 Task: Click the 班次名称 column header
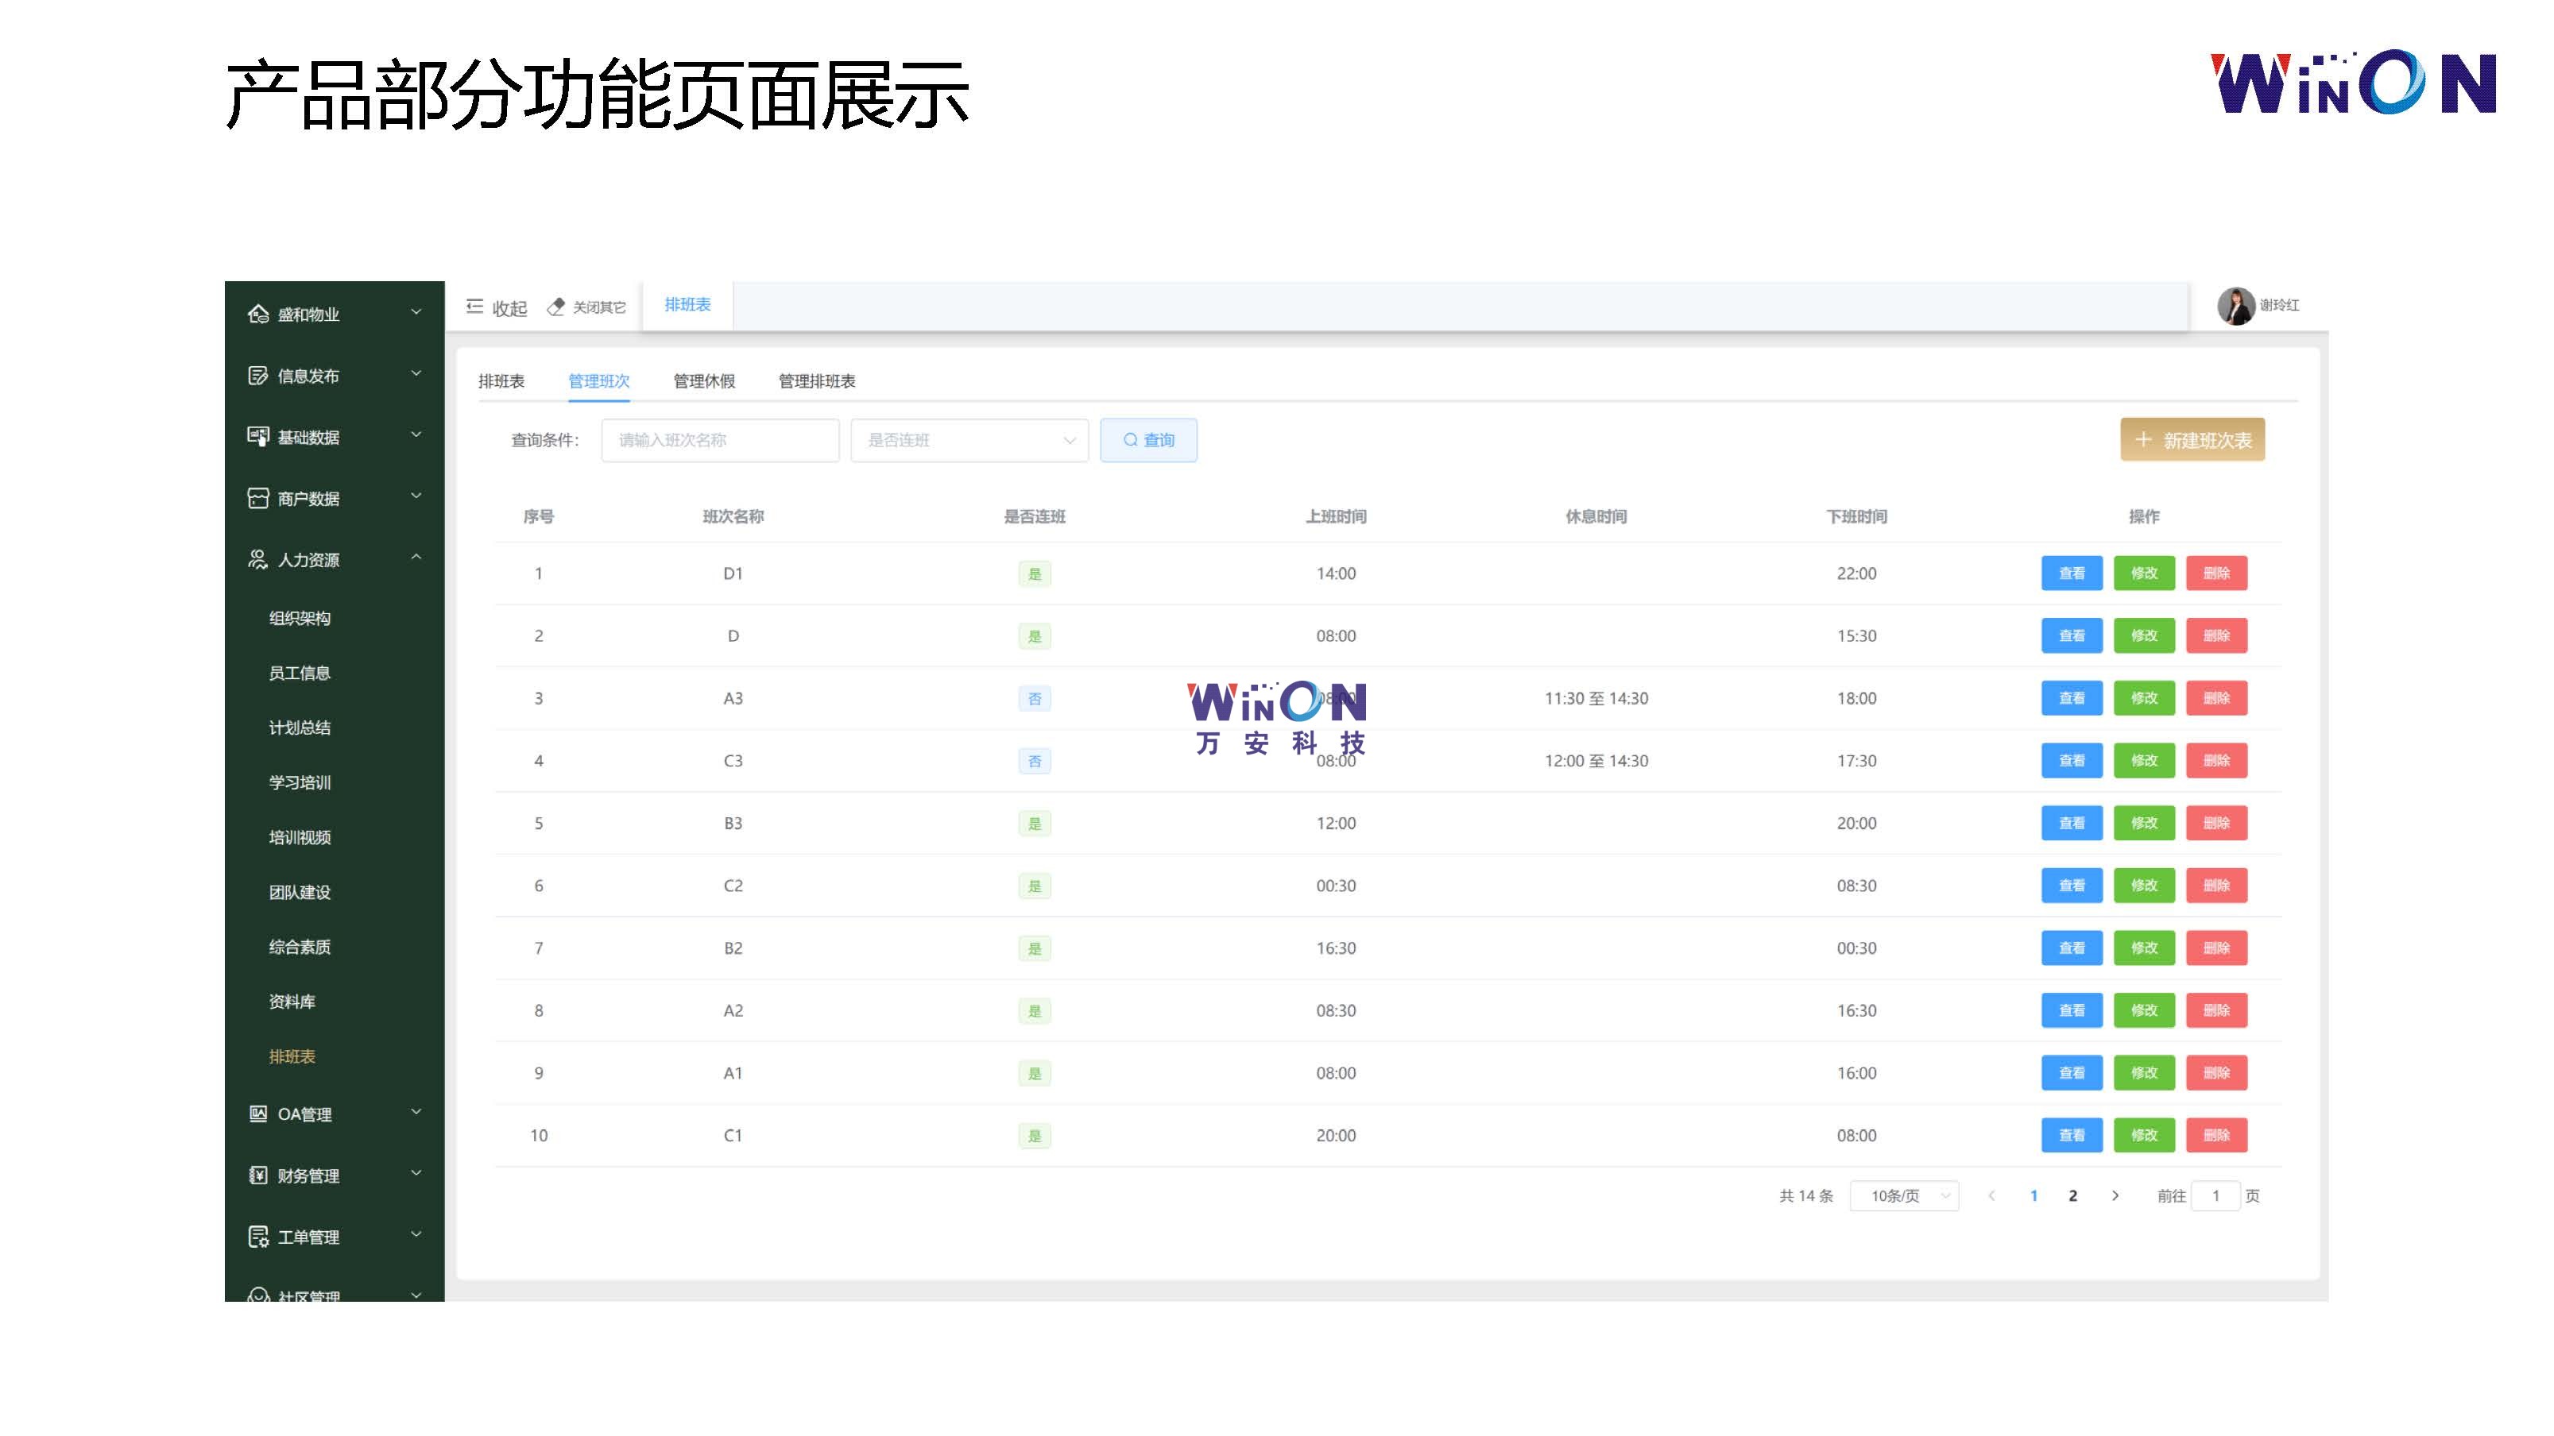click(x=733, y=516)
